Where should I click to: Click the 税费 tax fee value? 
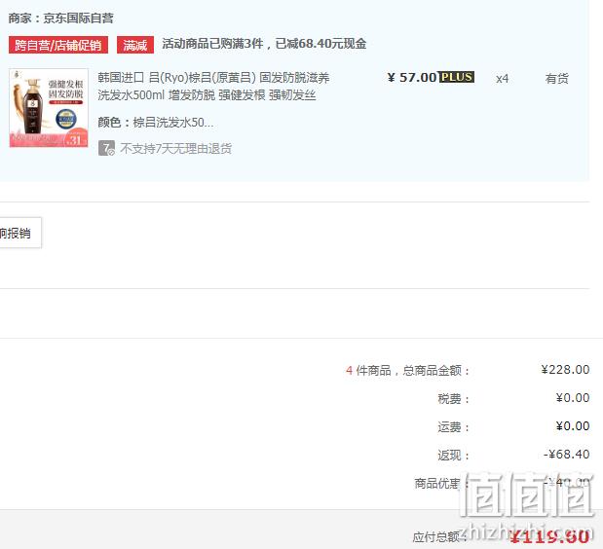point(573,398)
